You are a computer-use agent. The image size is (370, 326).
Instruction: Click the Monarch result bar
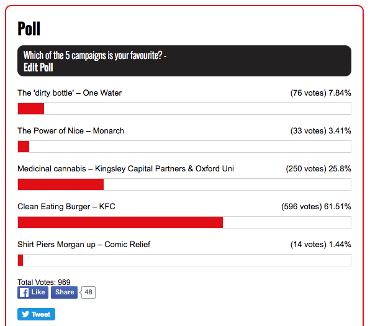pos(184,147)
